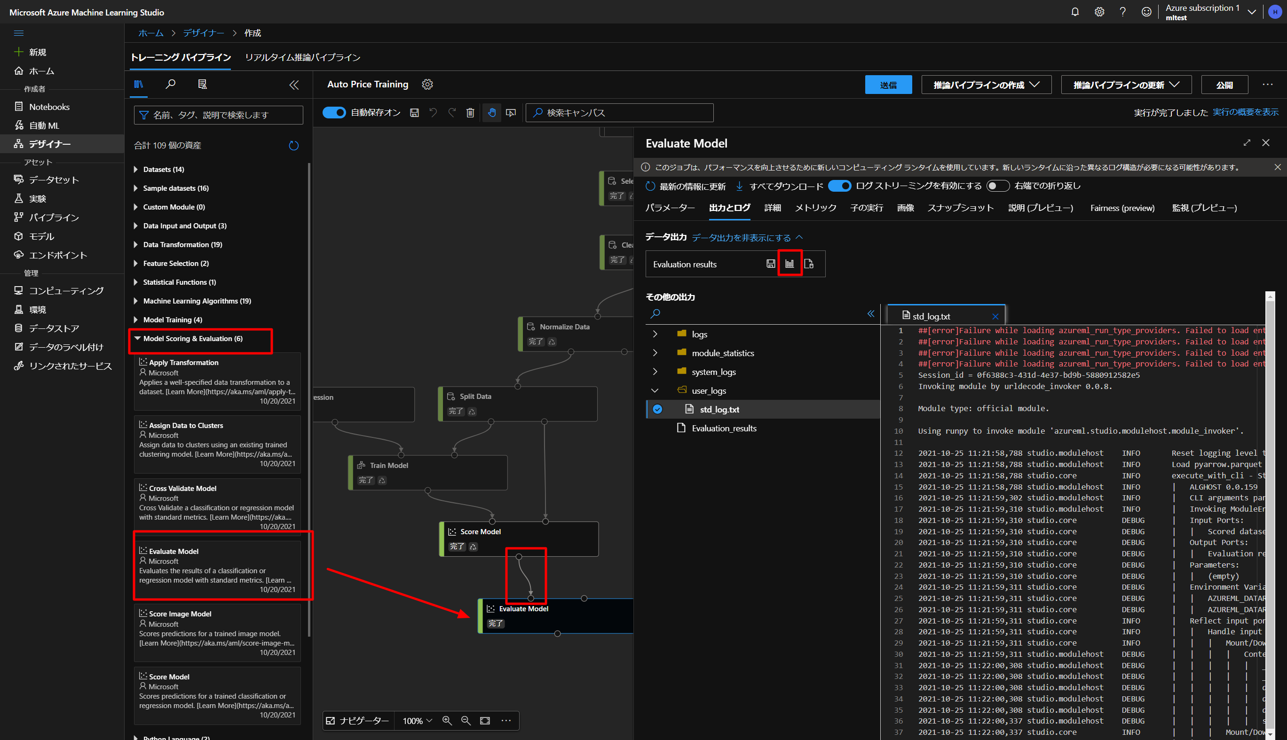Enable 右端での折り返し word wrap toggle
1287x740 pixels.
pos(997,186)
